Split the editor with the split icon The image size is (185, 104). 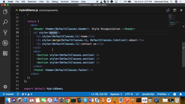[175, 10]
